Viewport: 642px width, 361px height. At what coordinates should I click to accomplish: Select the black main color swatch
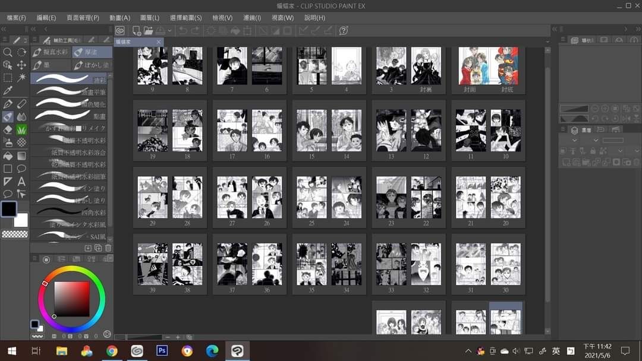click(8, 208)
